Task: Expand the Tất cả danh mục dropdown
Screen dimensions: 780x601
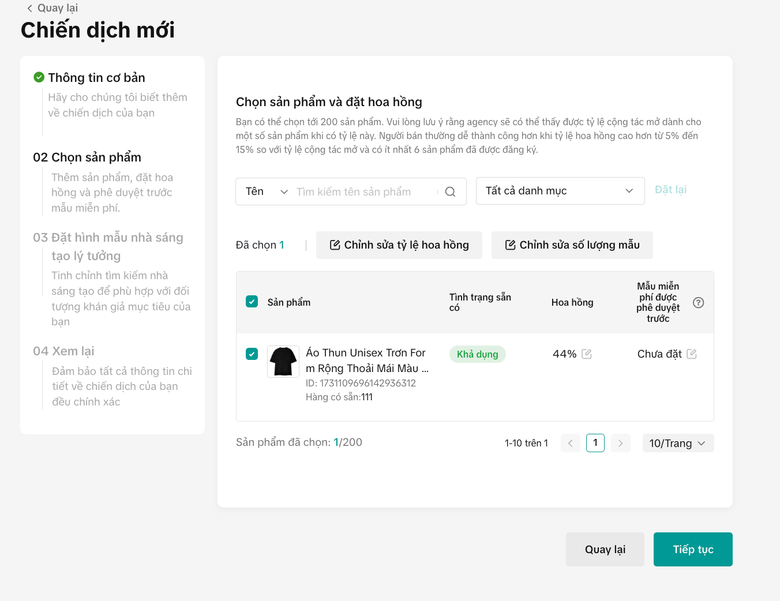Action: click(560, 191)
